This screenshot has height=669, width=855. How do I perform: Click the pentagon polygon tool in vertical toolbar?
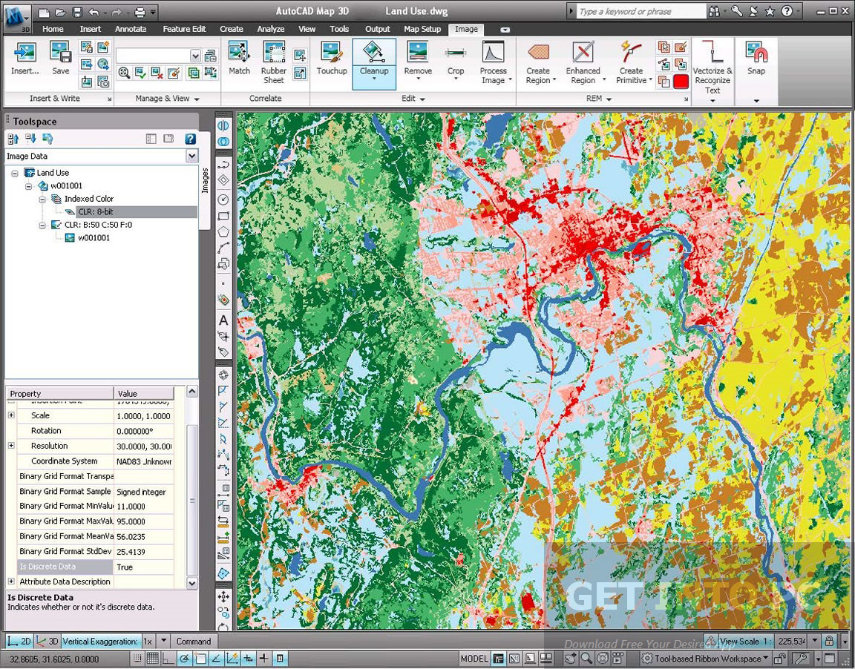click(x=223, y=231)
